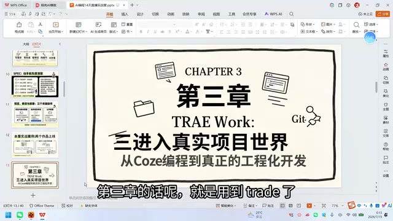Image resolution: width=393 pixels, height=221 pixels.
Task: Start slideshow with orange play button
Action: [x=309, y=206]
